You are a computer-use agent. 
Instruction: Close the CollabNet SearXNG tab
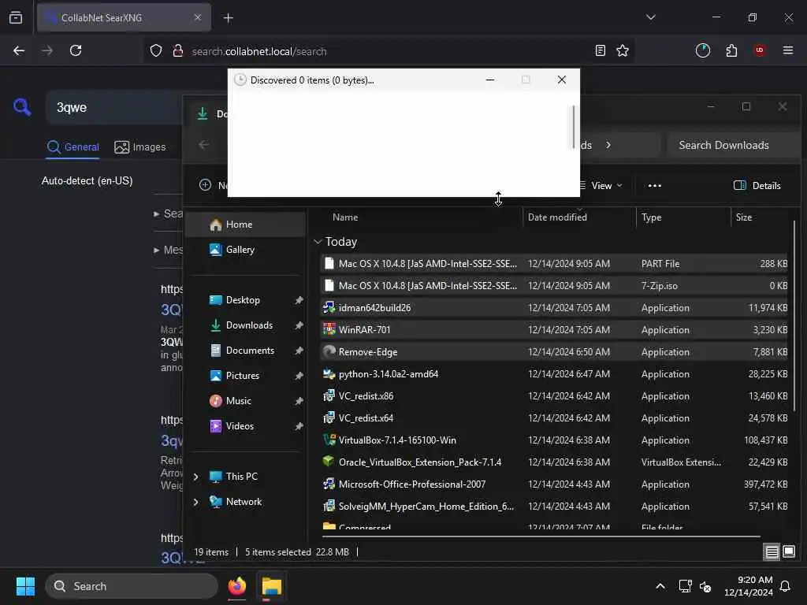click(x=198, y=17)
